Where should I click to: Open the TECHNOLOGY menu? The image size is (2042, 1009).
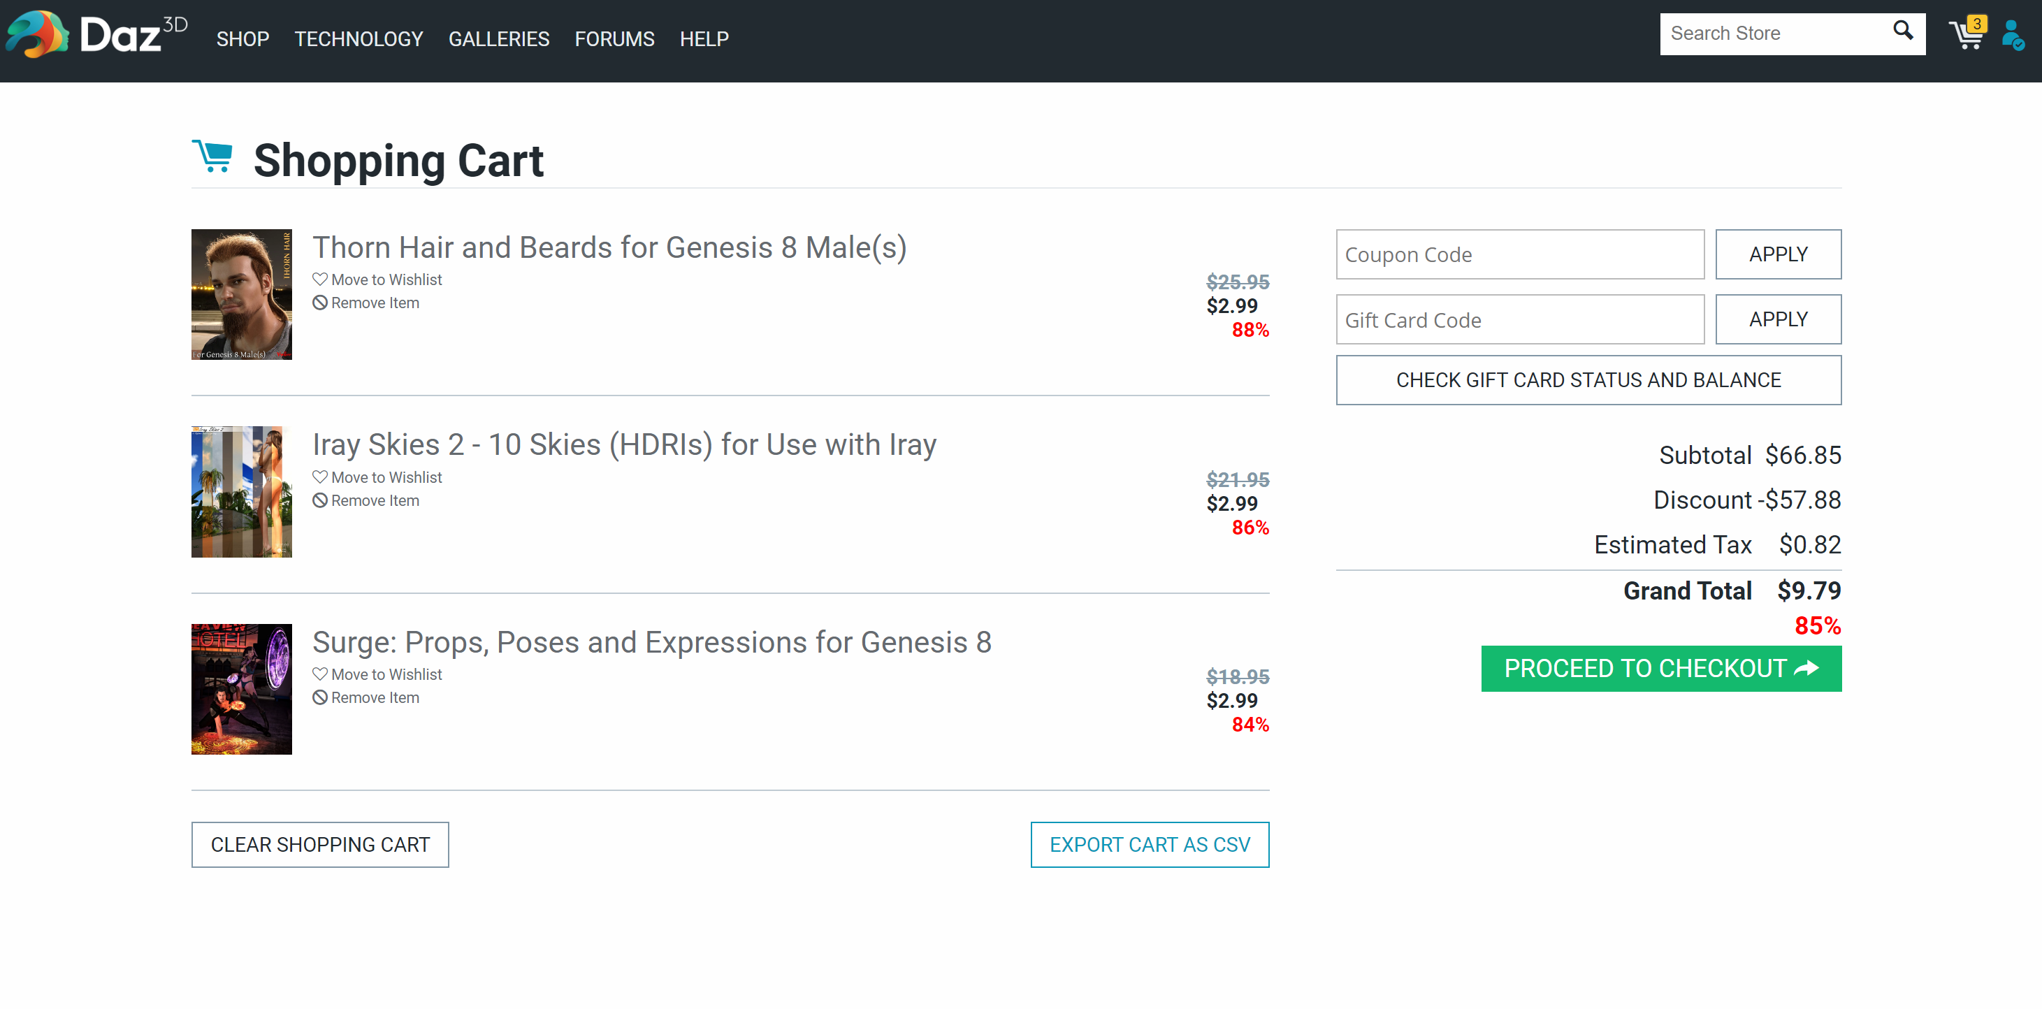click(359, 39)
